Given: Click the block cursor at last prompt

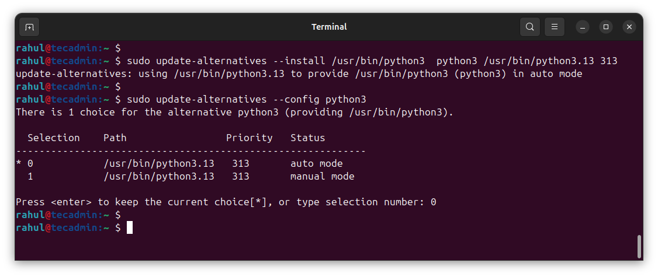Looking at the screenshot, I should 130,227.
